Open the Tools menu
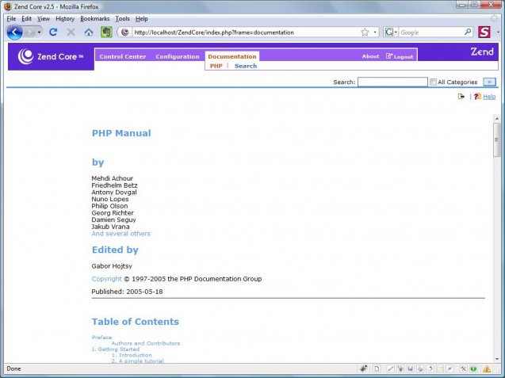505x378 pixels. point(122,19)
